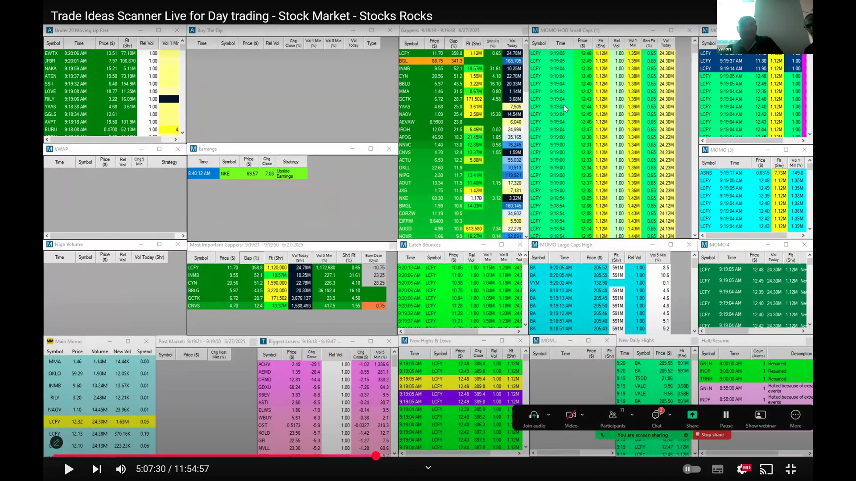This screenshot has height=481, width=856.
Task: Click the red Stop share button
Action: (712, 435)
